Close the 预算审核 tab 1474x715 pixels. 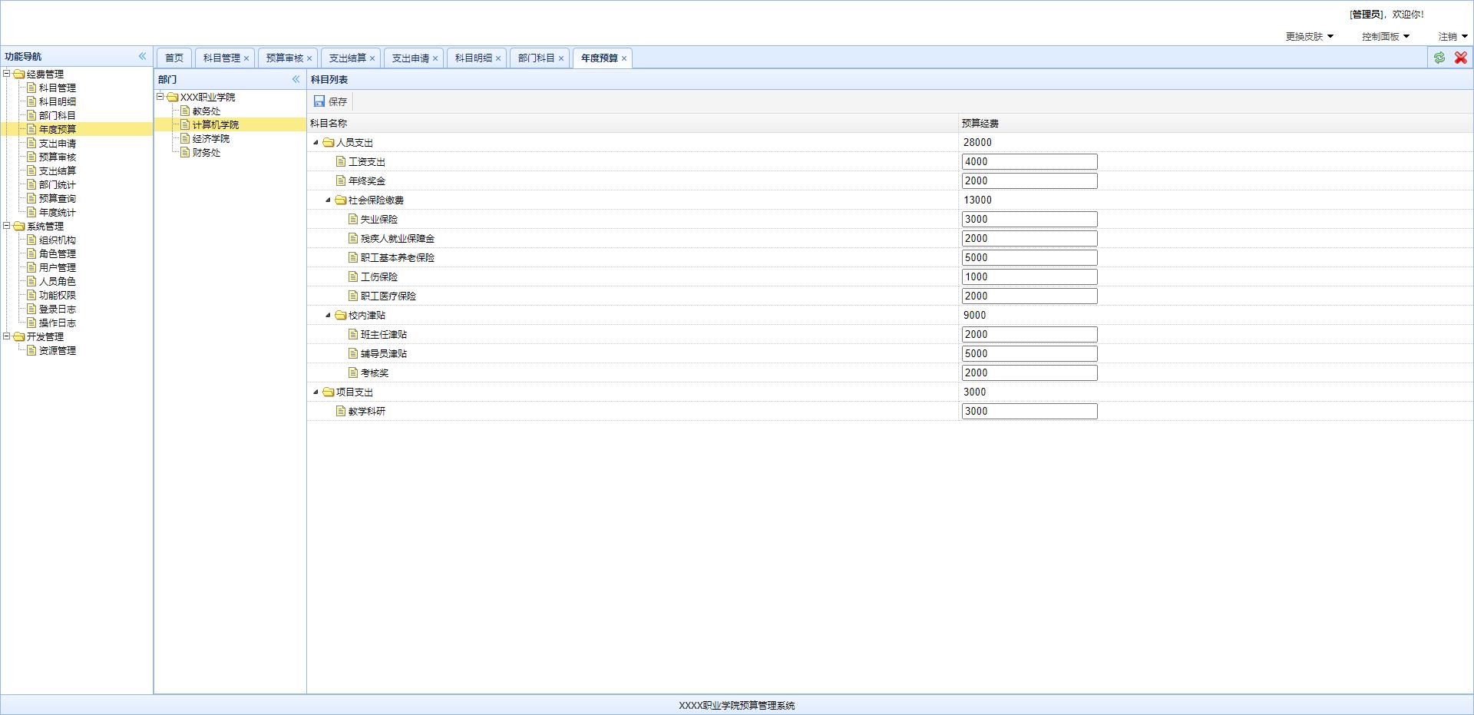click(x=309, y=58)
